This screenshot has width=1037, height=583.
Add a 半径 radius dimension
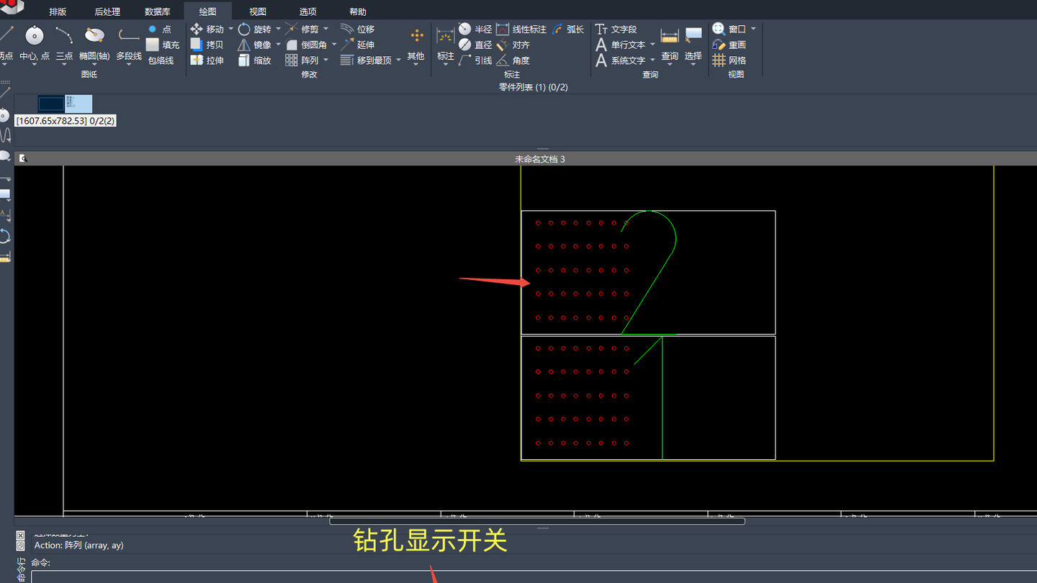tap(475, 29)
